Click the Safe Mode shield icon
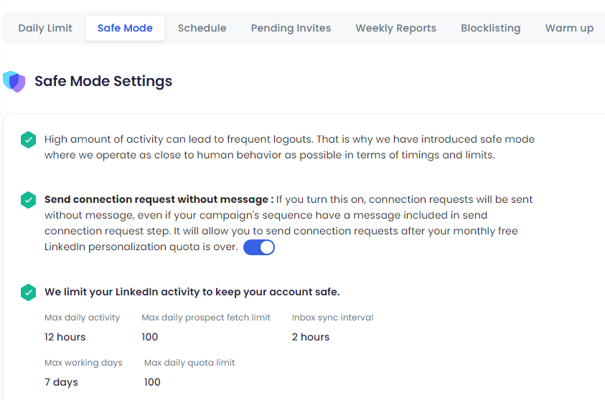Screen dimensions: 605x400 pos(14,81)
